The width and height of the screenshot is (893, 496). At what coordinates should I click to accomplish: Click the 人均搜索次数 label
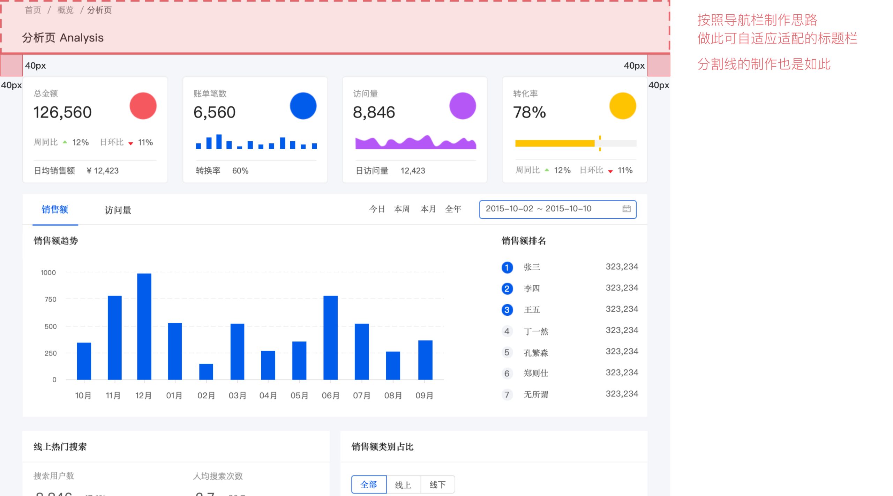(x=218, y=476)
